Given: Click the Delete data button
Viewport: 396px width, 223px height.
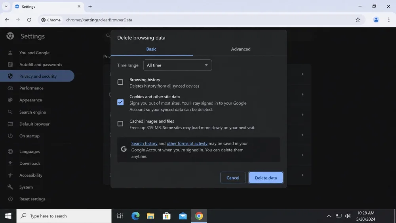Looking at the screenshot, I should point(266,177).
